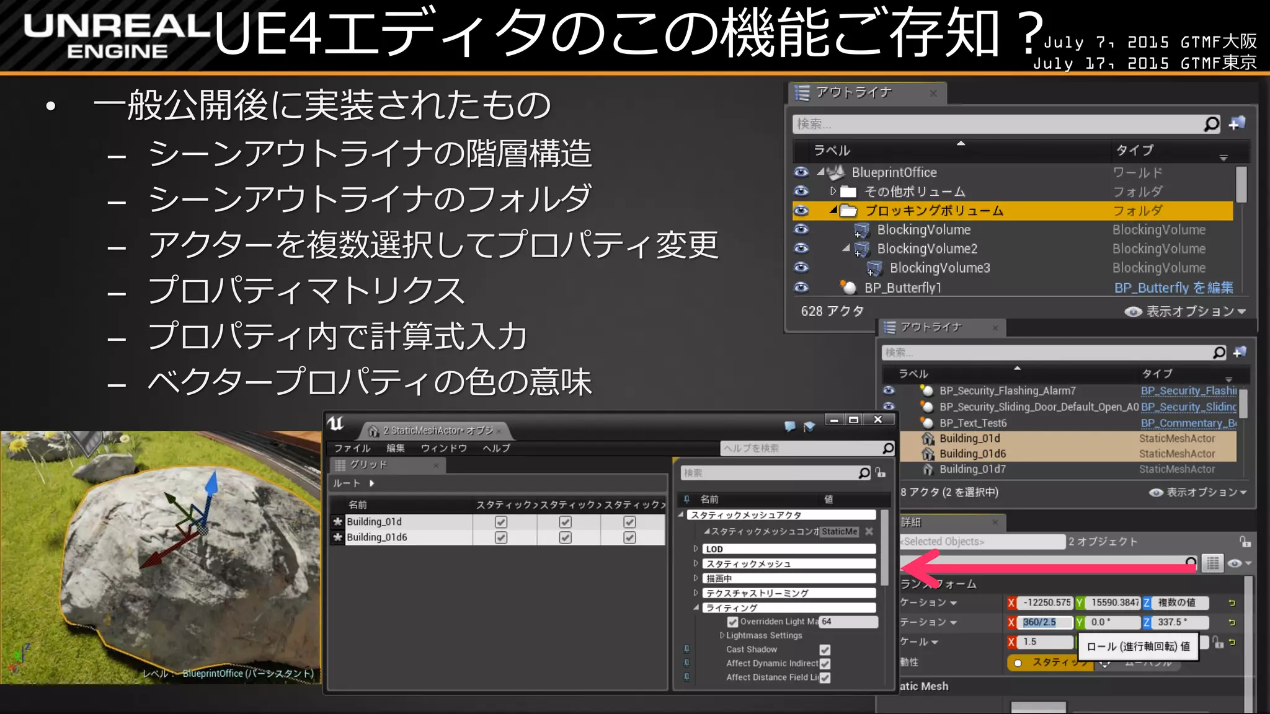Toggle visibility eye for BP_Butterfly1
Viewport: 1270px width, 714px height.
pos(801,287)
